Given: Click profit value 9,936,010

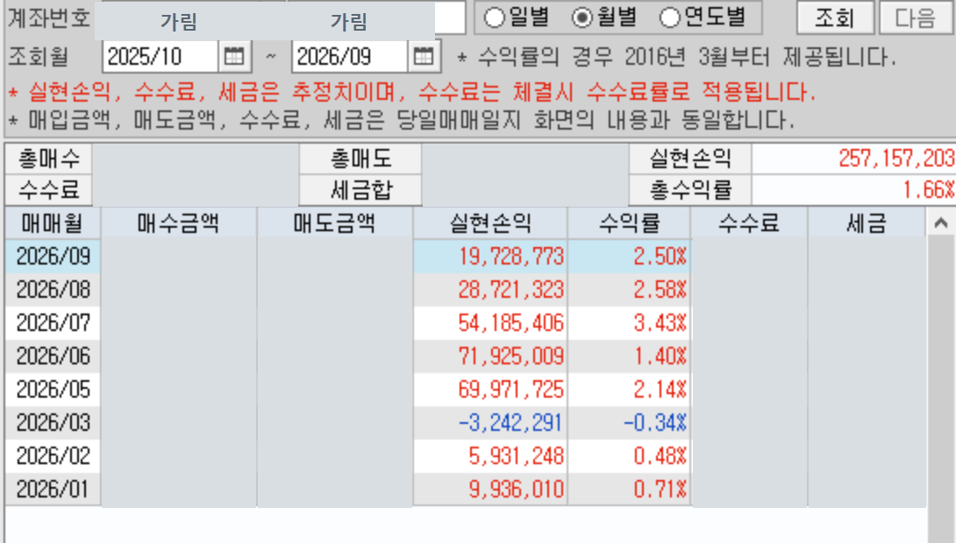Looking at the screenshot, I should point(517,490).
